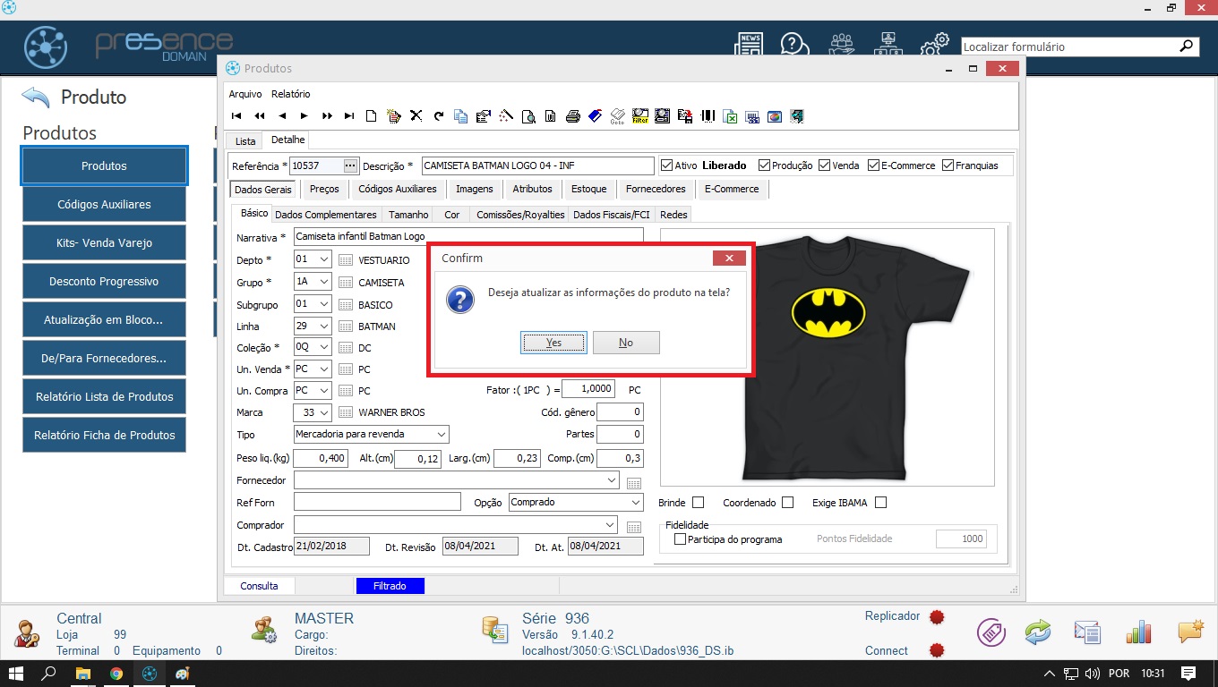Click the Excel export icon in the toolbar
Viewport: 1218px width, 687px height.
(x=731, y=116)
